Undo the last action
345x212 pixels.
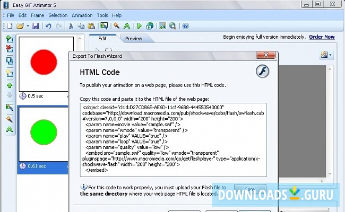click(x=48, y=26)
